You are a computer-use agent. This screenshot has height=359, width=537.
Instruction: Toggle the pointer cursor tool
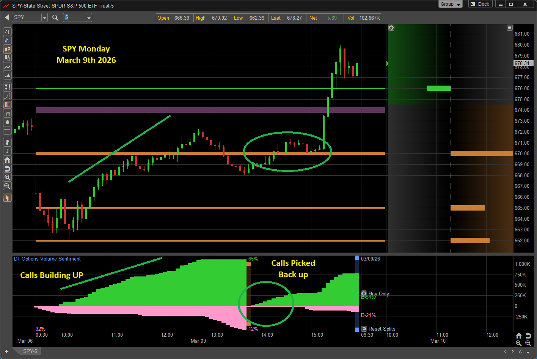pyautogui.click(x=7, y=198)
